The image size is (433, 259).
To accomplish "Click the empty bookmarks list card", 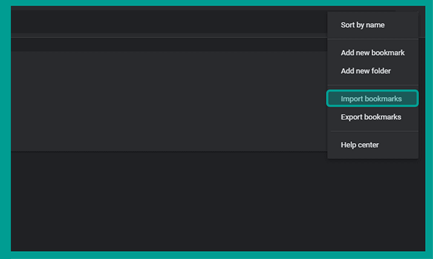I will [x=169, y=101].
